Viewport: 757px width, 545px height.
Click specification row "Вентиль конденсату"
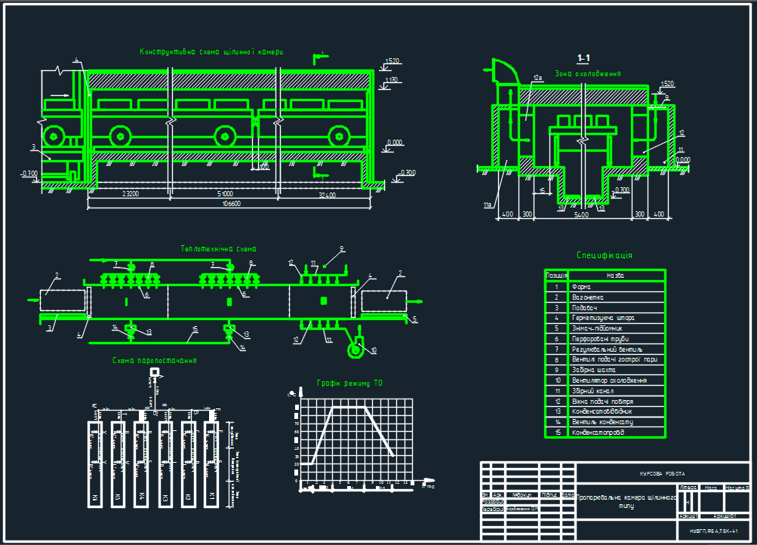pos(605,422)
